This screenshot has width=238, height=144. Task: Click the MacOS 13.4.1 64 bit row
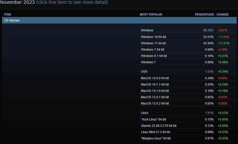(x=155, y=97)
